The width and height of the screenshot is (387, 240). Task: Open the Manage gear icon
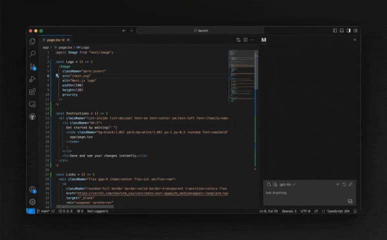[x=32, y=202]
